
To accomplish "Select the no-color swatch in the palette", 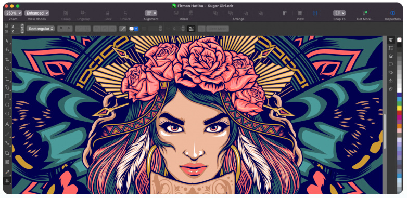I will pos(399,39).
